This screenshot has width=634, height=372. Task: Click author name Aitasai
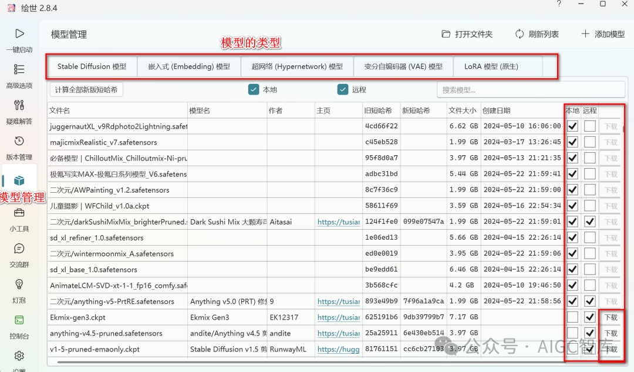pos(281,222)
